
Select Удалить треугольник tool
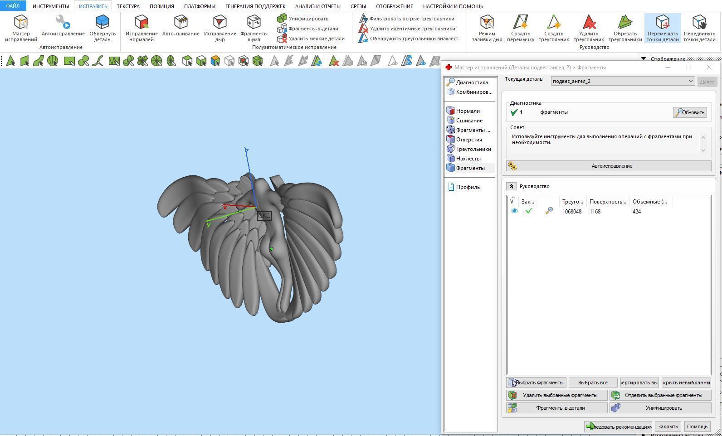pyautogui.click(x=589, y=28)
